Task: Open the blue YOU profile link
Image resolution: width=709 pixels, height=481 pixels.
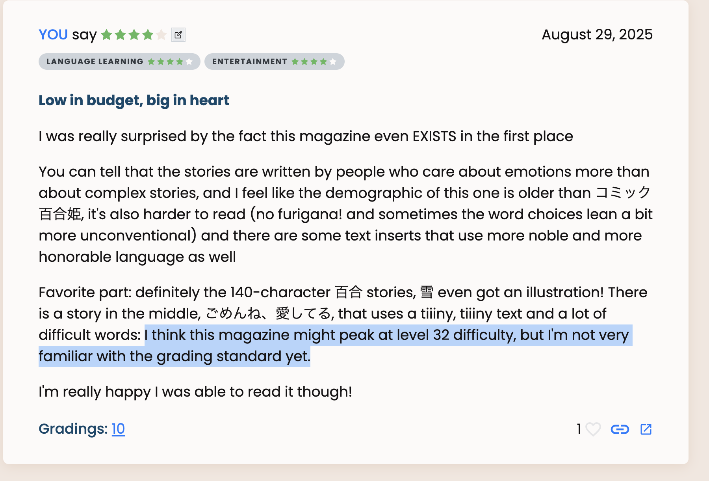Action: point(53,35)
